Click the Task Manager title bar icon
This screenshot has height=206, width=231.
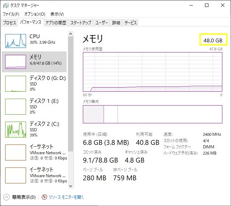(x=6, y=6)
